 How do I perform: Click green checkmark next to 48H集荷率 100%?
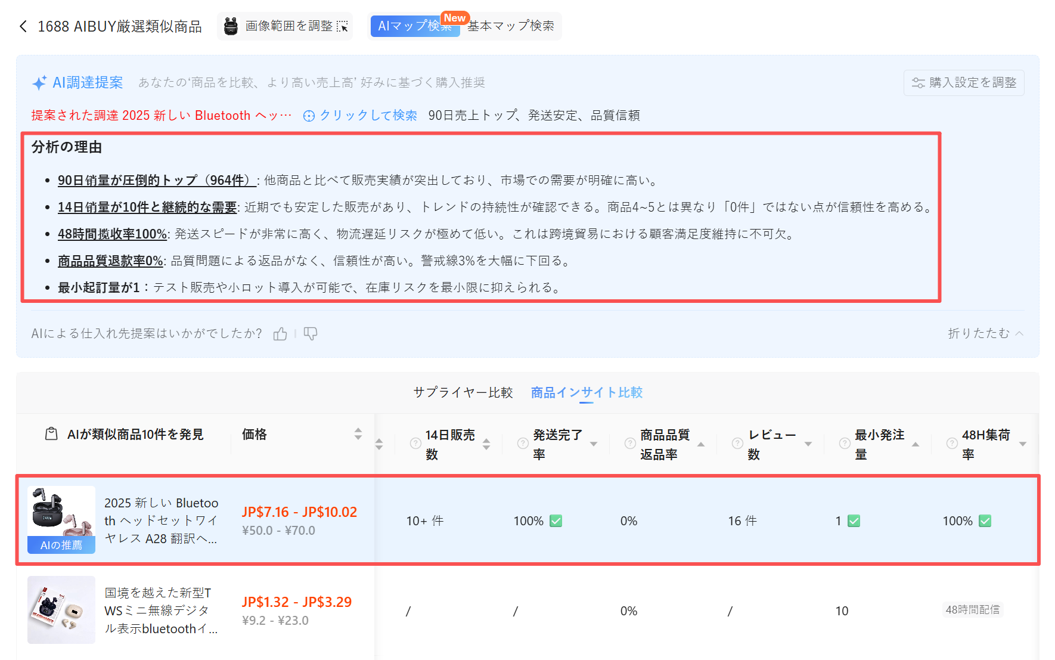tap(985, 521)
